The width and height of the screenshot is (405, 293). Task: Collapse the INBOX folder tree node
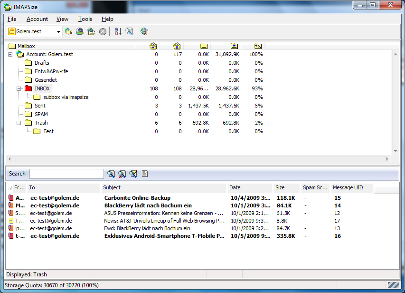19,88
